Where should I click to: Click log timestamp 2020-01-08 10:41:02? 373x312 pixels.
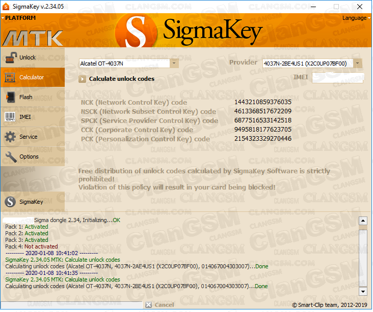pyautogui.click(x=51, y=253)
